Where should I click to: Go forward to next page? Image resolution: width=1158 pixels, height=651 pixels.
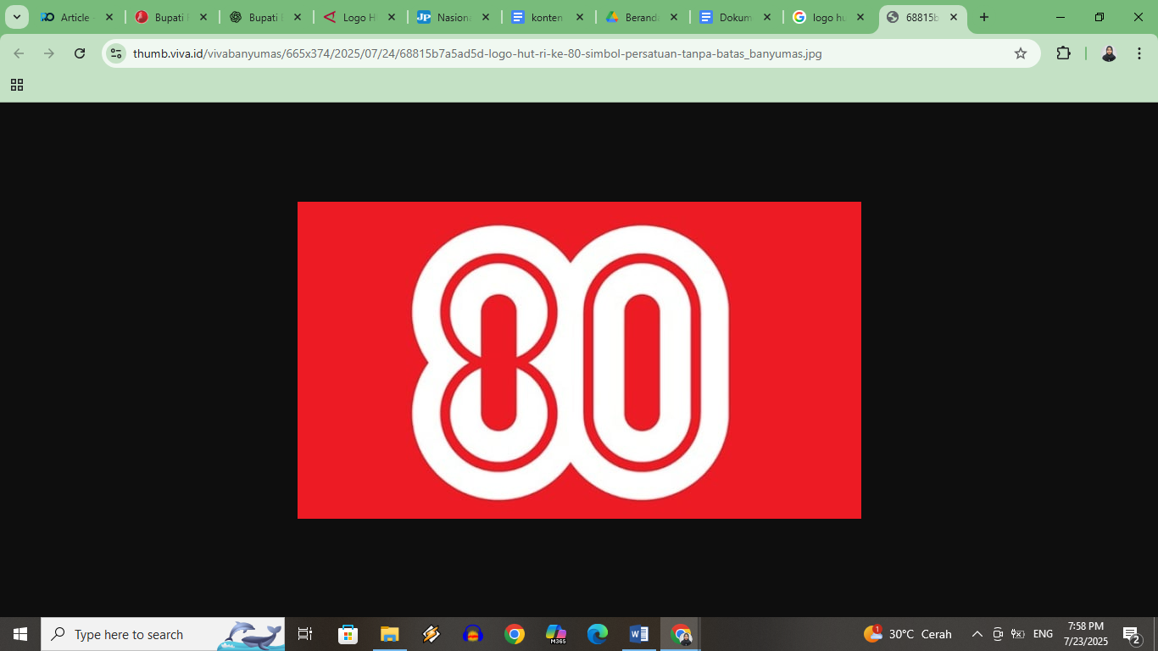pyautogui.click(x=49, y=53)
